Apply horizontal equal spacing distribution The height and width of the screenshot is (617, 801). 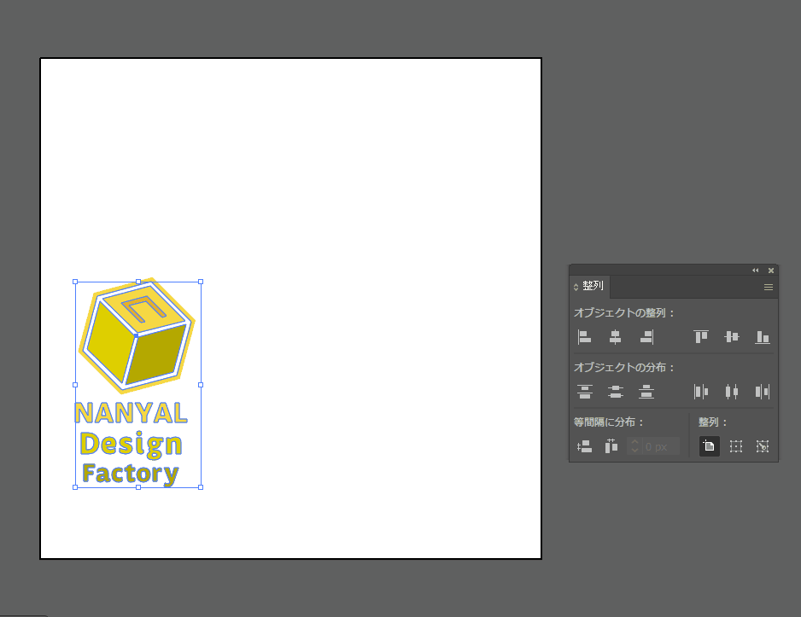[611, 446]
